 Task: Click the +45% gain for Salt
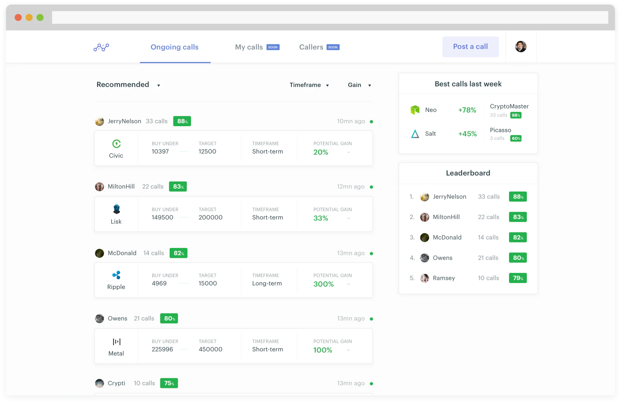click(467, 134)
